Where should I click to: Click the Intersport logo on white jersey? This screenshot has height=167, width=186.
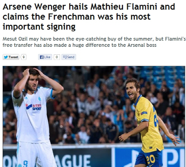pyautogui.click(x=33, y=107)
